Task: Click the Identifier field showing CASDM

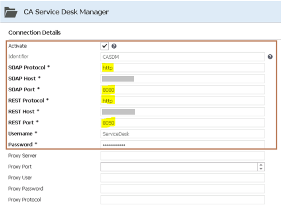Action: pyautogui.click(x=183, y=57)
